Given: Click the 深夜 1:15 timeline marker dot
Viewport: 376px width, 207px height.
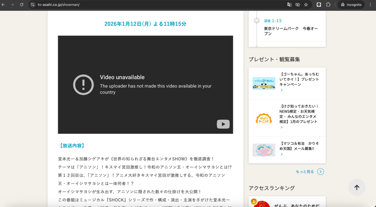Looking at the screenshot, I should tap(257, 20).
